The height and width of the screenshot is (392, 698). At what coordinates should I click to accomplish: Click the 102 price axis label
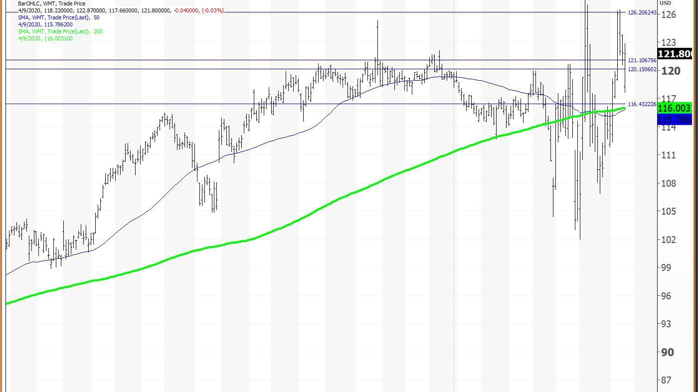tap(669, 240)
